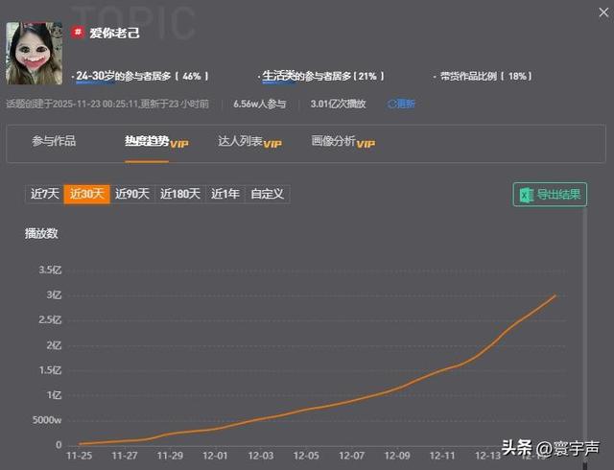Screen dimensions: 614x470
Task: Click the 11-29 date on x-axis
Action: point(170,456)
